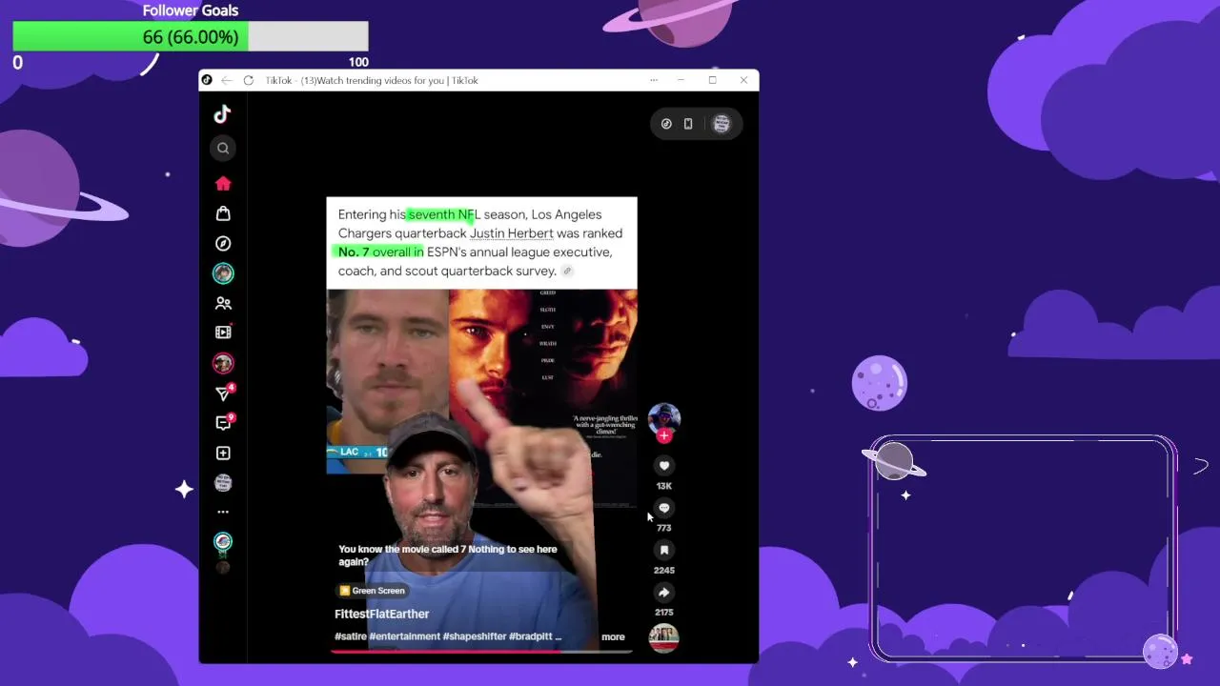The width and height of the screenshot is (1220, 686).
Task: Click the TikTok favicon in the title bar
Action: point(207,80)
